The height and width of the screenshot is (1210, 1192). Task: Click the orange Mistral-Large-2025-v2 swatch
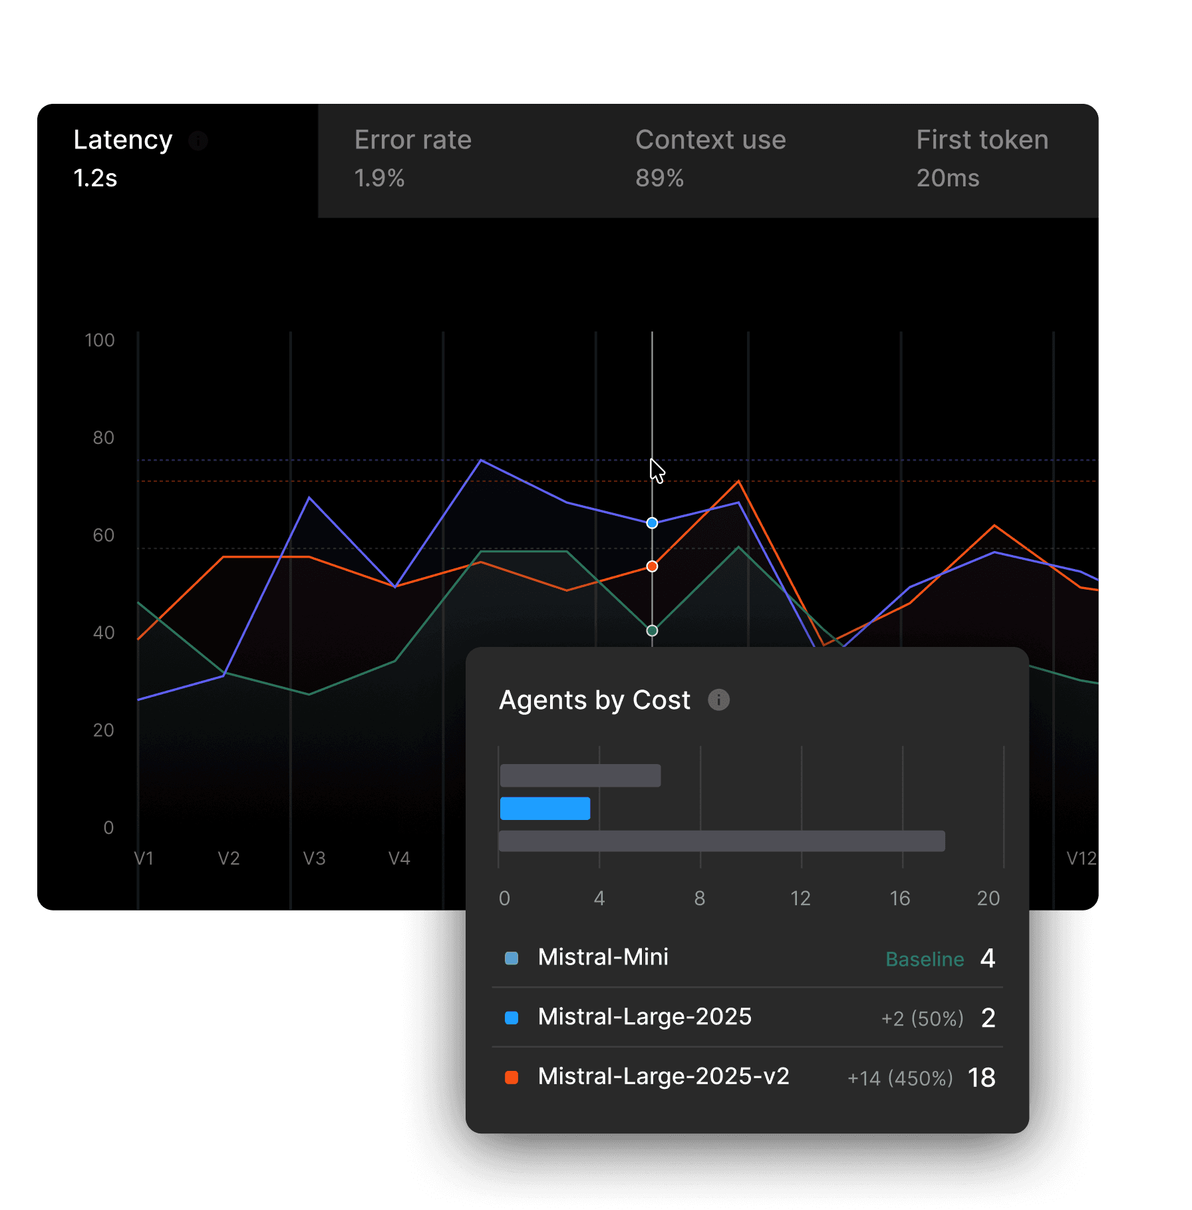(x=512, y=1078)
